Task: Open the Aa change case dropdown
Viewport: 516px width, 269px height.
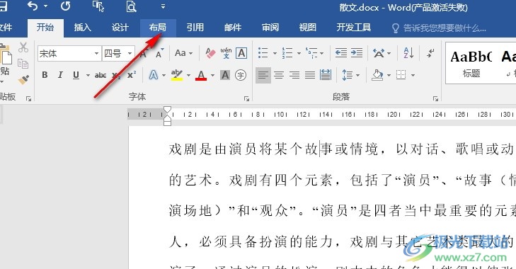Action: (x=183, y=53)
